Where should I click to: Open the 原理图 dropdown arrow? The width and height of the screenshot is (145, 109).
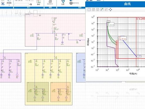click(x=9, y=5)
